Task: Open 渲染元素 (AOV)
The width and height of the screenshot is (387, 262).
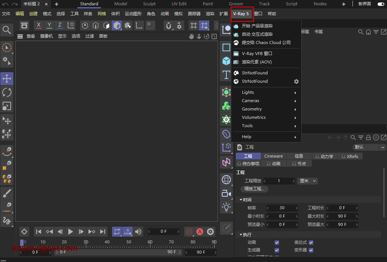Action: point(266,62)
